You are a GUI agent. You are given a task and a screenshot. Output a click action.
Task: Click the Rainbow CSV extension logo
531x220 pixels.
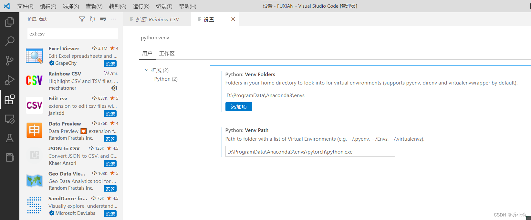click(34, 80)
